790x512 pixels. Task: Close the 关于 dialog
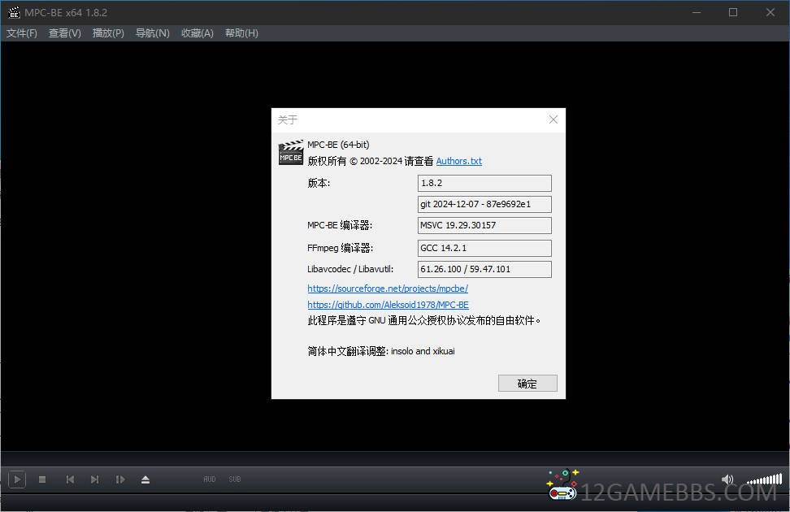(553, 119)
